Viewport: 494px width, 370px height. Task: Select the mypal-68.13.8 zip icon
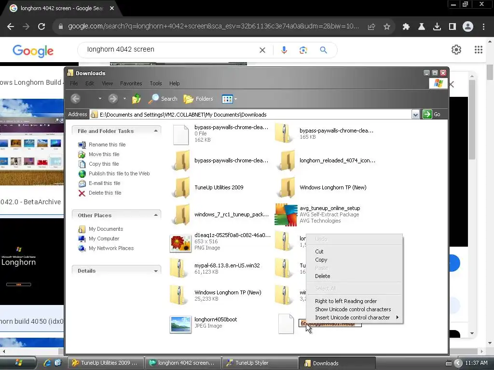(178, 268)
